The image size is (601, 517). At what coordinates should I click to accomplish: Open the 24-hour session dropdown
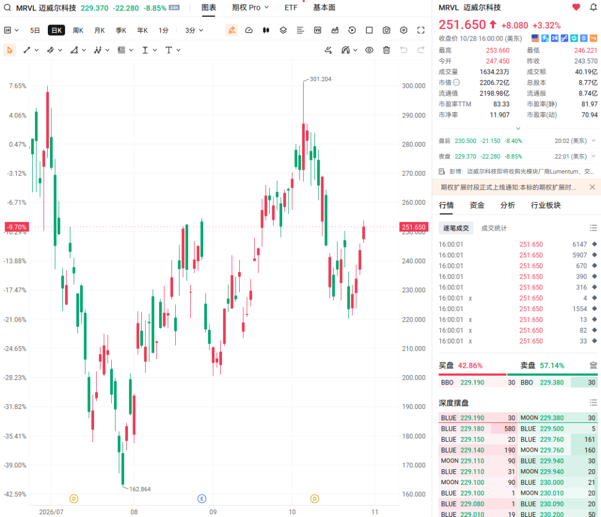[x=11, y=30]
